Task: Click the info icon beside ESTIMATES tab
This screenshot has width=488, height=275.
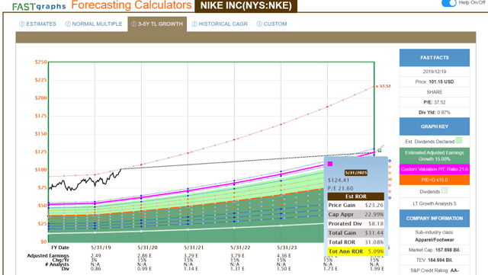Action: (x=22, y=24)
